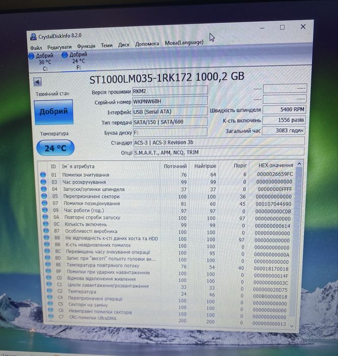The height and width of the screenshot is (356, 338).
Task: Click status dot for 01 Помилки зчитування
Action: tap(43, 174)
